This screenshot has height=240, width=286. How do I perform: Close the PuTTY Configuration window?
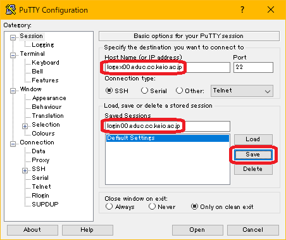271,9
